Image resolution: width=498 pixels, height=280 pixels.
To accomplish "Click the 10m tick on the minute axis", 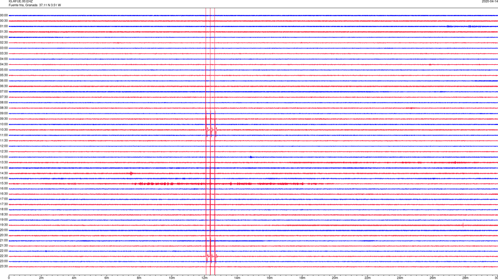I will pos(172,278).
